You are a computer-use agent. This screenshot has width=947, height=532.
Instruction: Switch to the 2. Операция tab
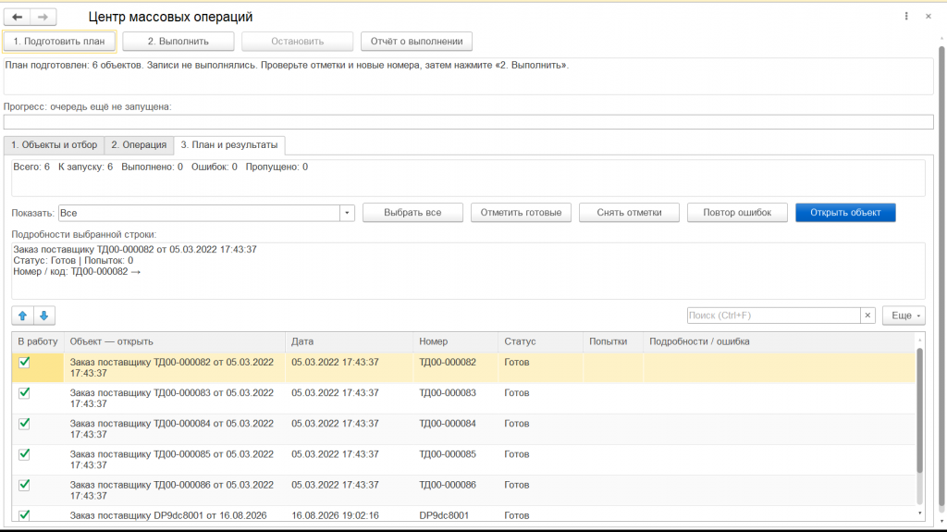pos(139,145)
